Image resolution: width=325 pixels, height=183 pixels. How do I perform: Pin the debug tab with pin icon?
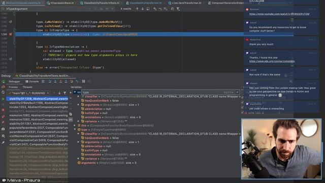[x=3, y=143]
